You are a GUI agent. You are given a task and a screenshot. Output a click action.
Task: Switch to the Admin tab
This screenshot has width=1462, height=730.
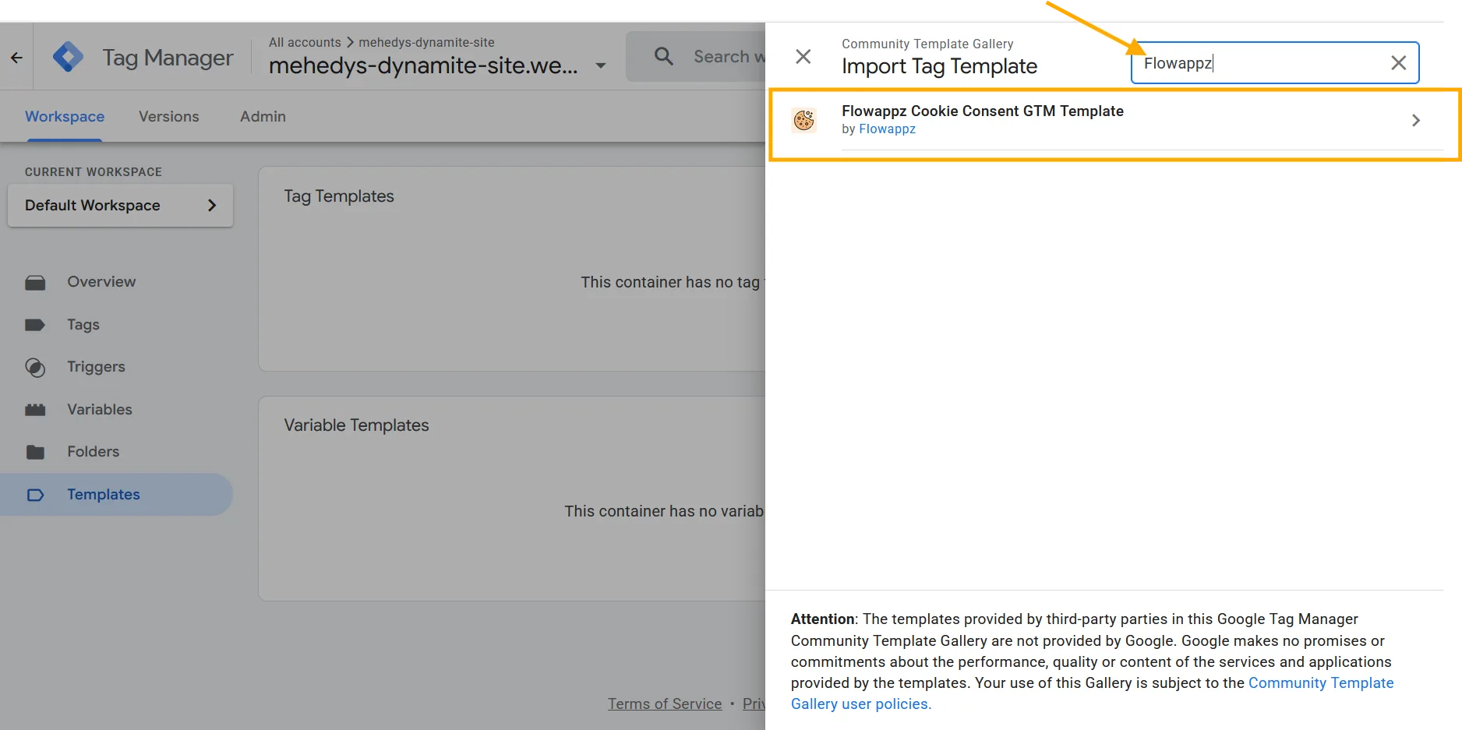pos(263,116)
